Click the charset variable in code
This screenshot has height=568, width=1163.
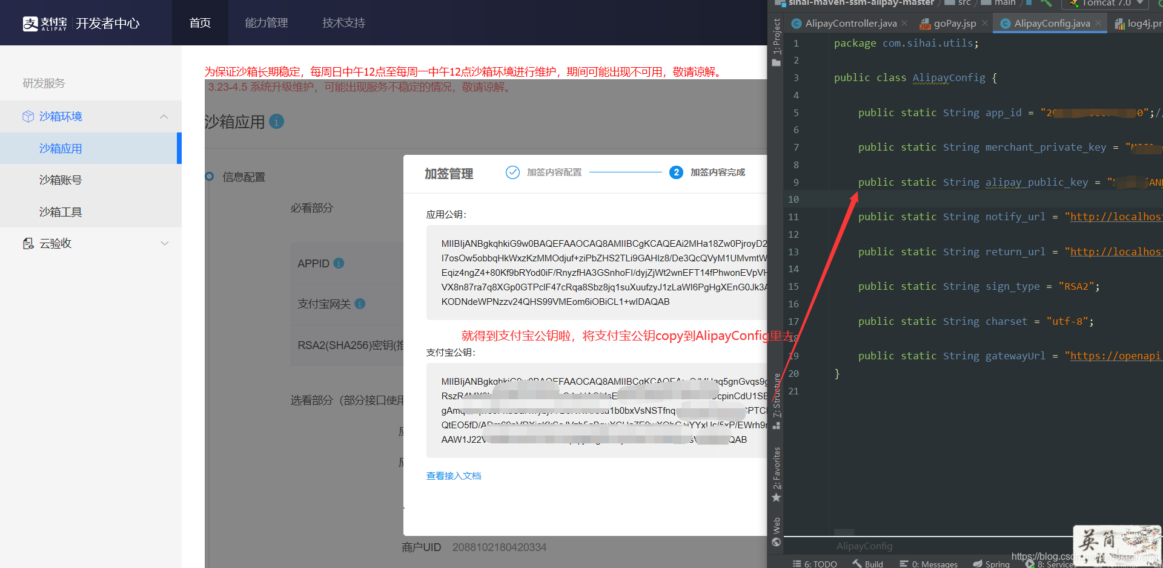[1006, 321]
